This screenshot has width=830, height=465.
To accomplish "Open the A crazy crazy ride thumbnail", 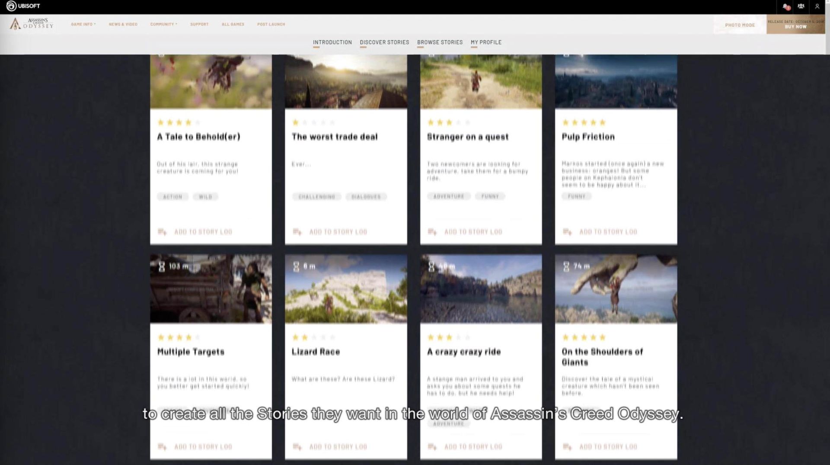I will coord(481,289).
